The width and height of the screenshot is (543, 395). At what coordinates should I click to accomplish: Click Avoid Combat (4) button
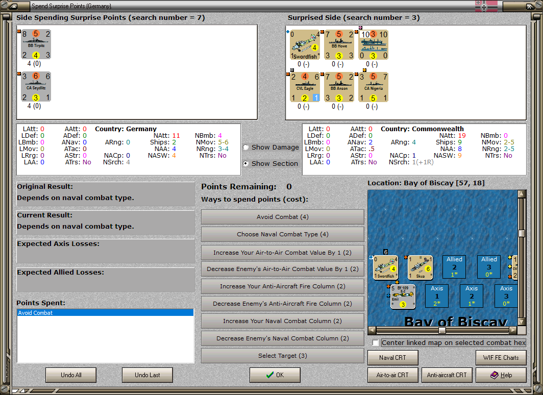coord(283,217)
